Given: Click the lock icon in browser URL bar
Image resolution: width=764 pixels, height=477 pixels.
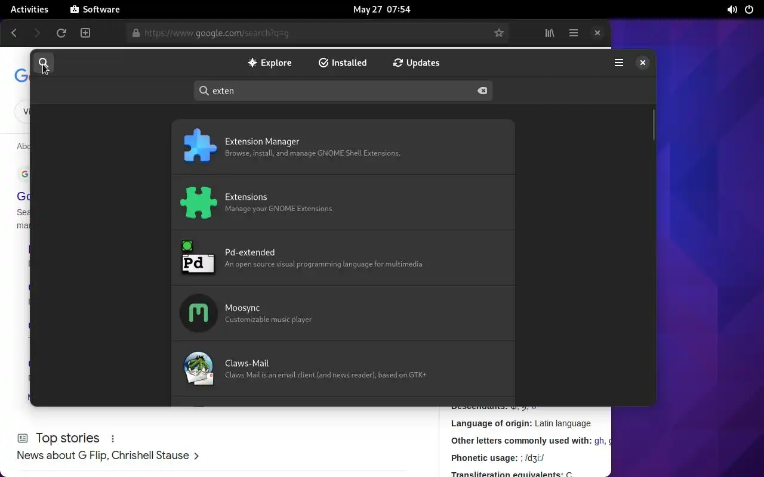Looking at the screenshot, I should (136, 33).
